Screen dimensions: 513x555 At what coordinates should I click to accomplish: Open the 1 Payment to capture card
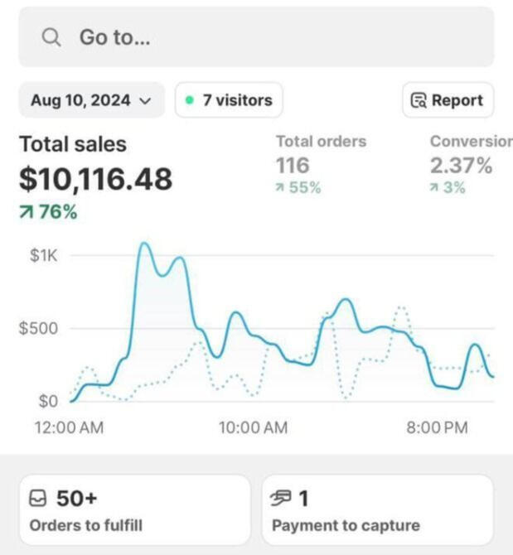pos(377,510)
